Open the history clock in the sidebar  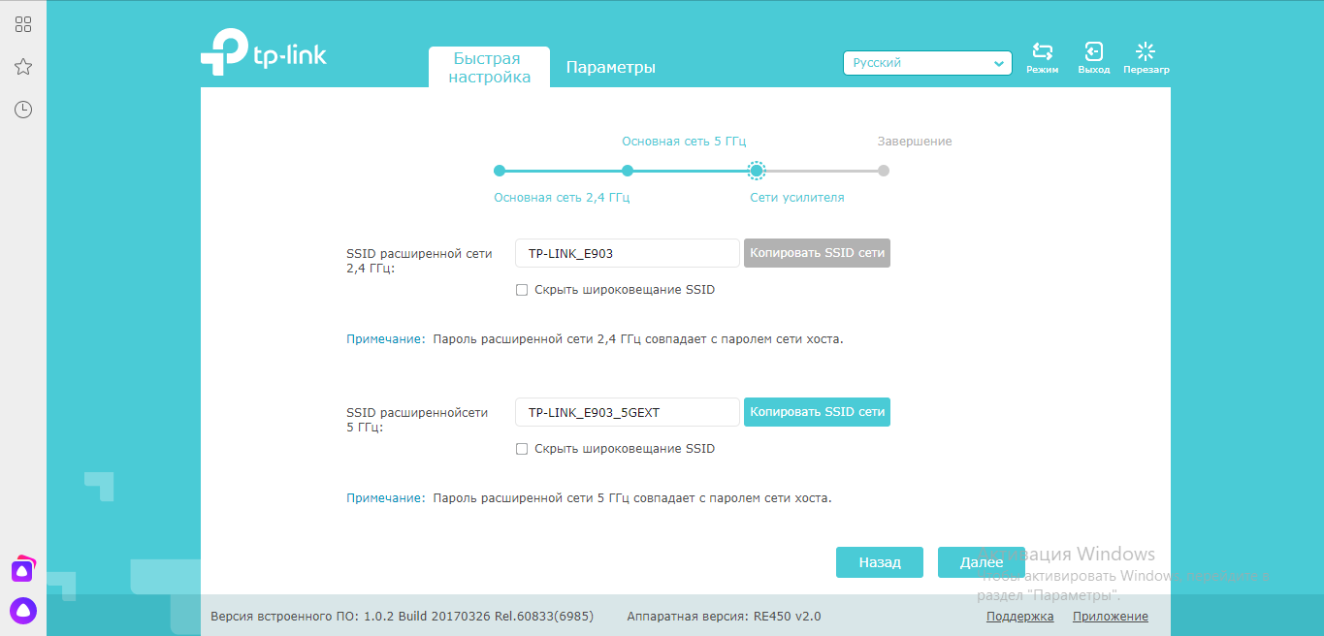[x=23, y=110]
